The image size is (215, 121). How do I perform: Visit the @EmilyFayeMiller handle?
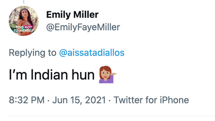[83, 27]
